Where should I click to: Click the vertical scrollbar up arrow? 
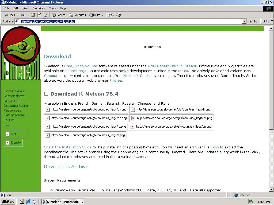click(271, 28)
